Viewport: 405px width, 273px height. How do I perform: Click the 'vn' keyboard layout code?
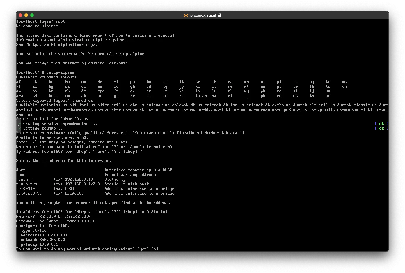344,87
